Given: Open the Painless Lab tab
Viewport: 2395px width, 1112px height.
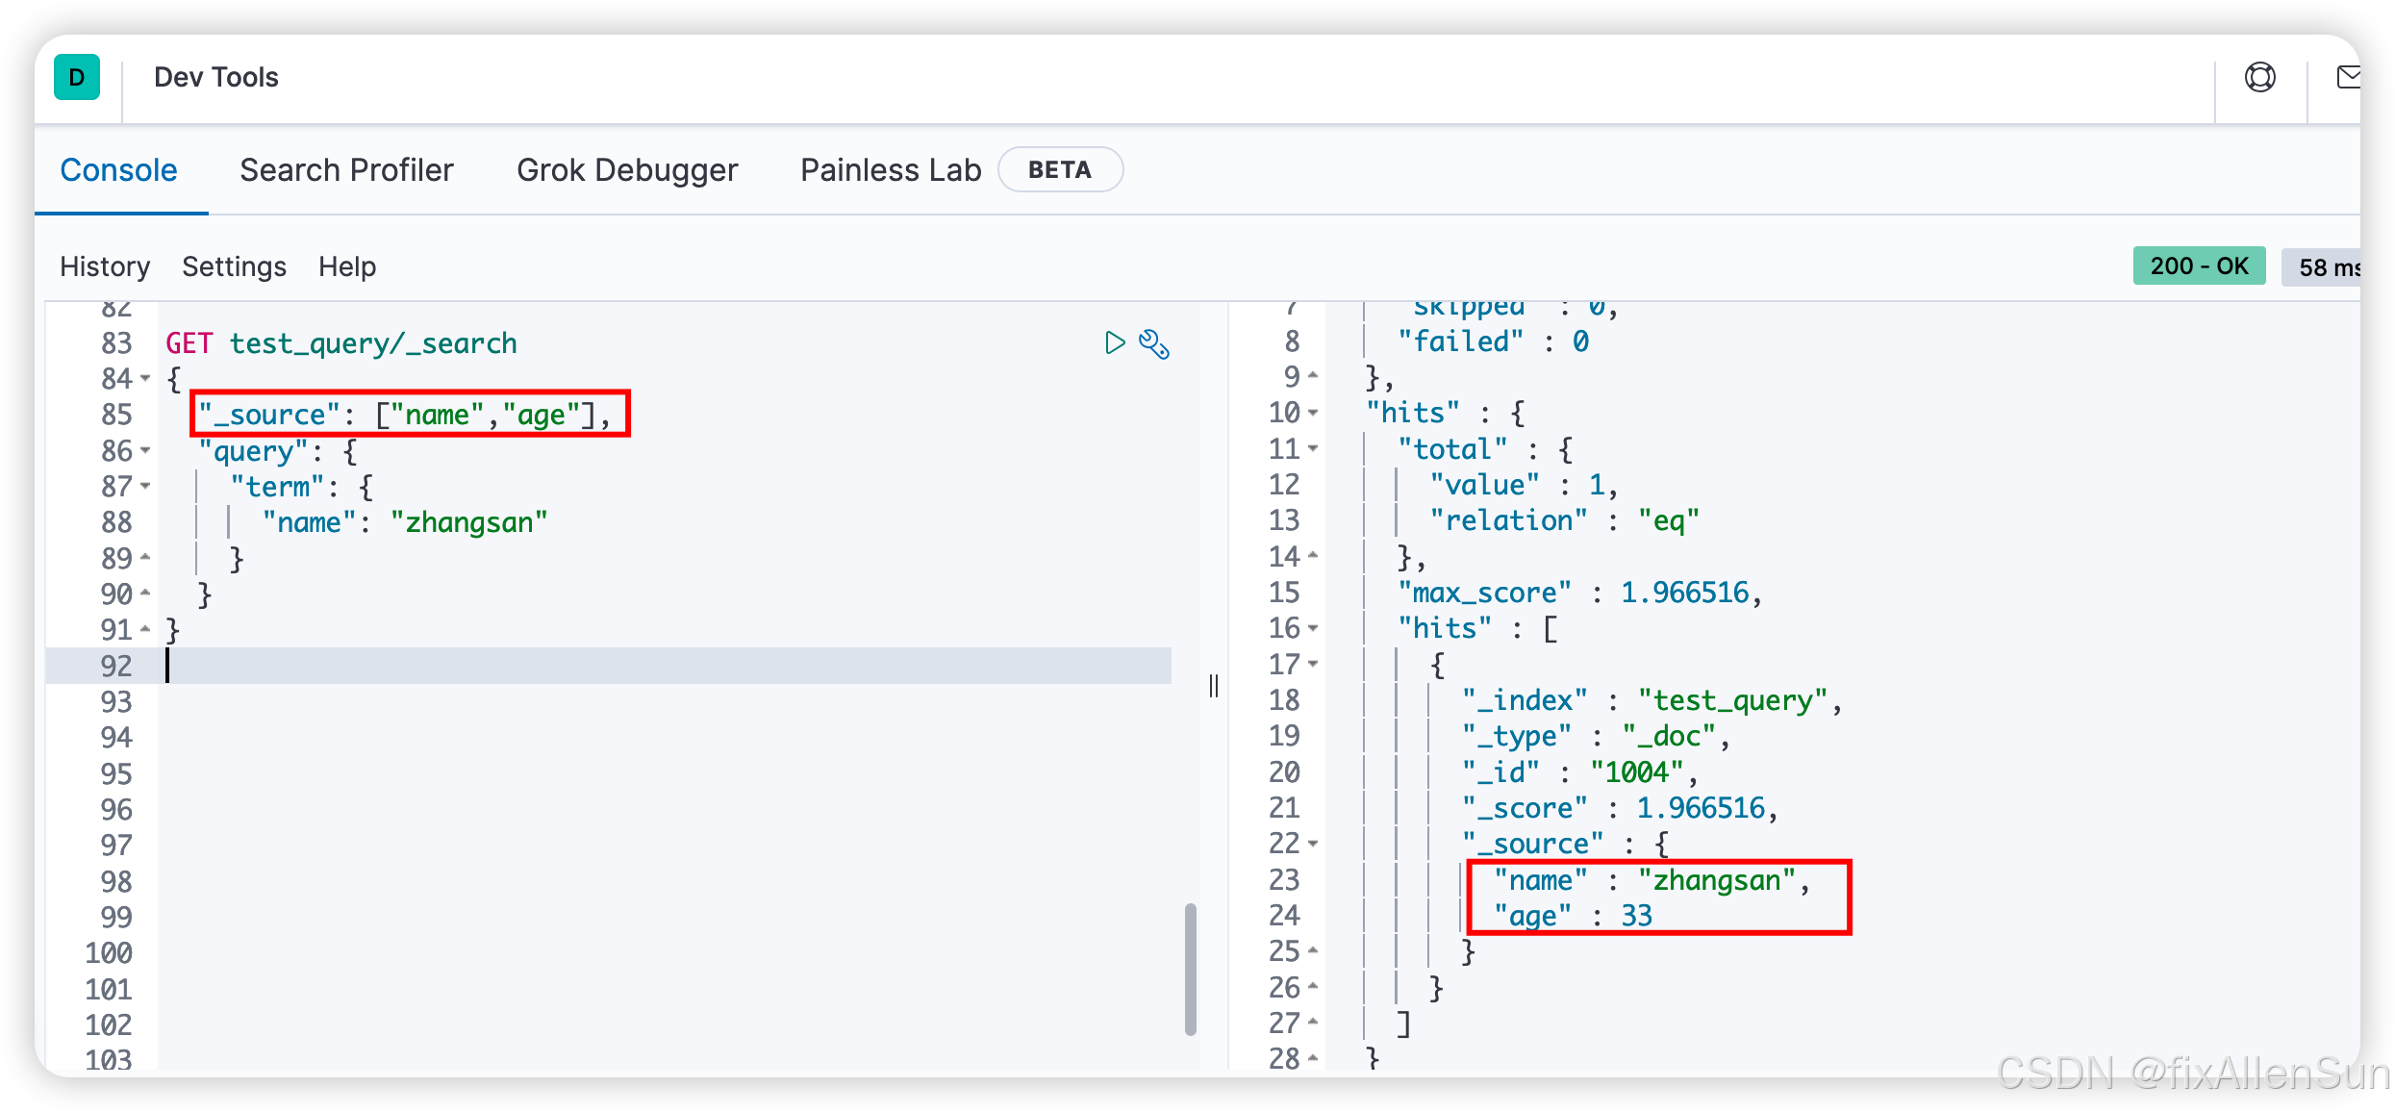Looking at the screenshot, I should (891, 170).
